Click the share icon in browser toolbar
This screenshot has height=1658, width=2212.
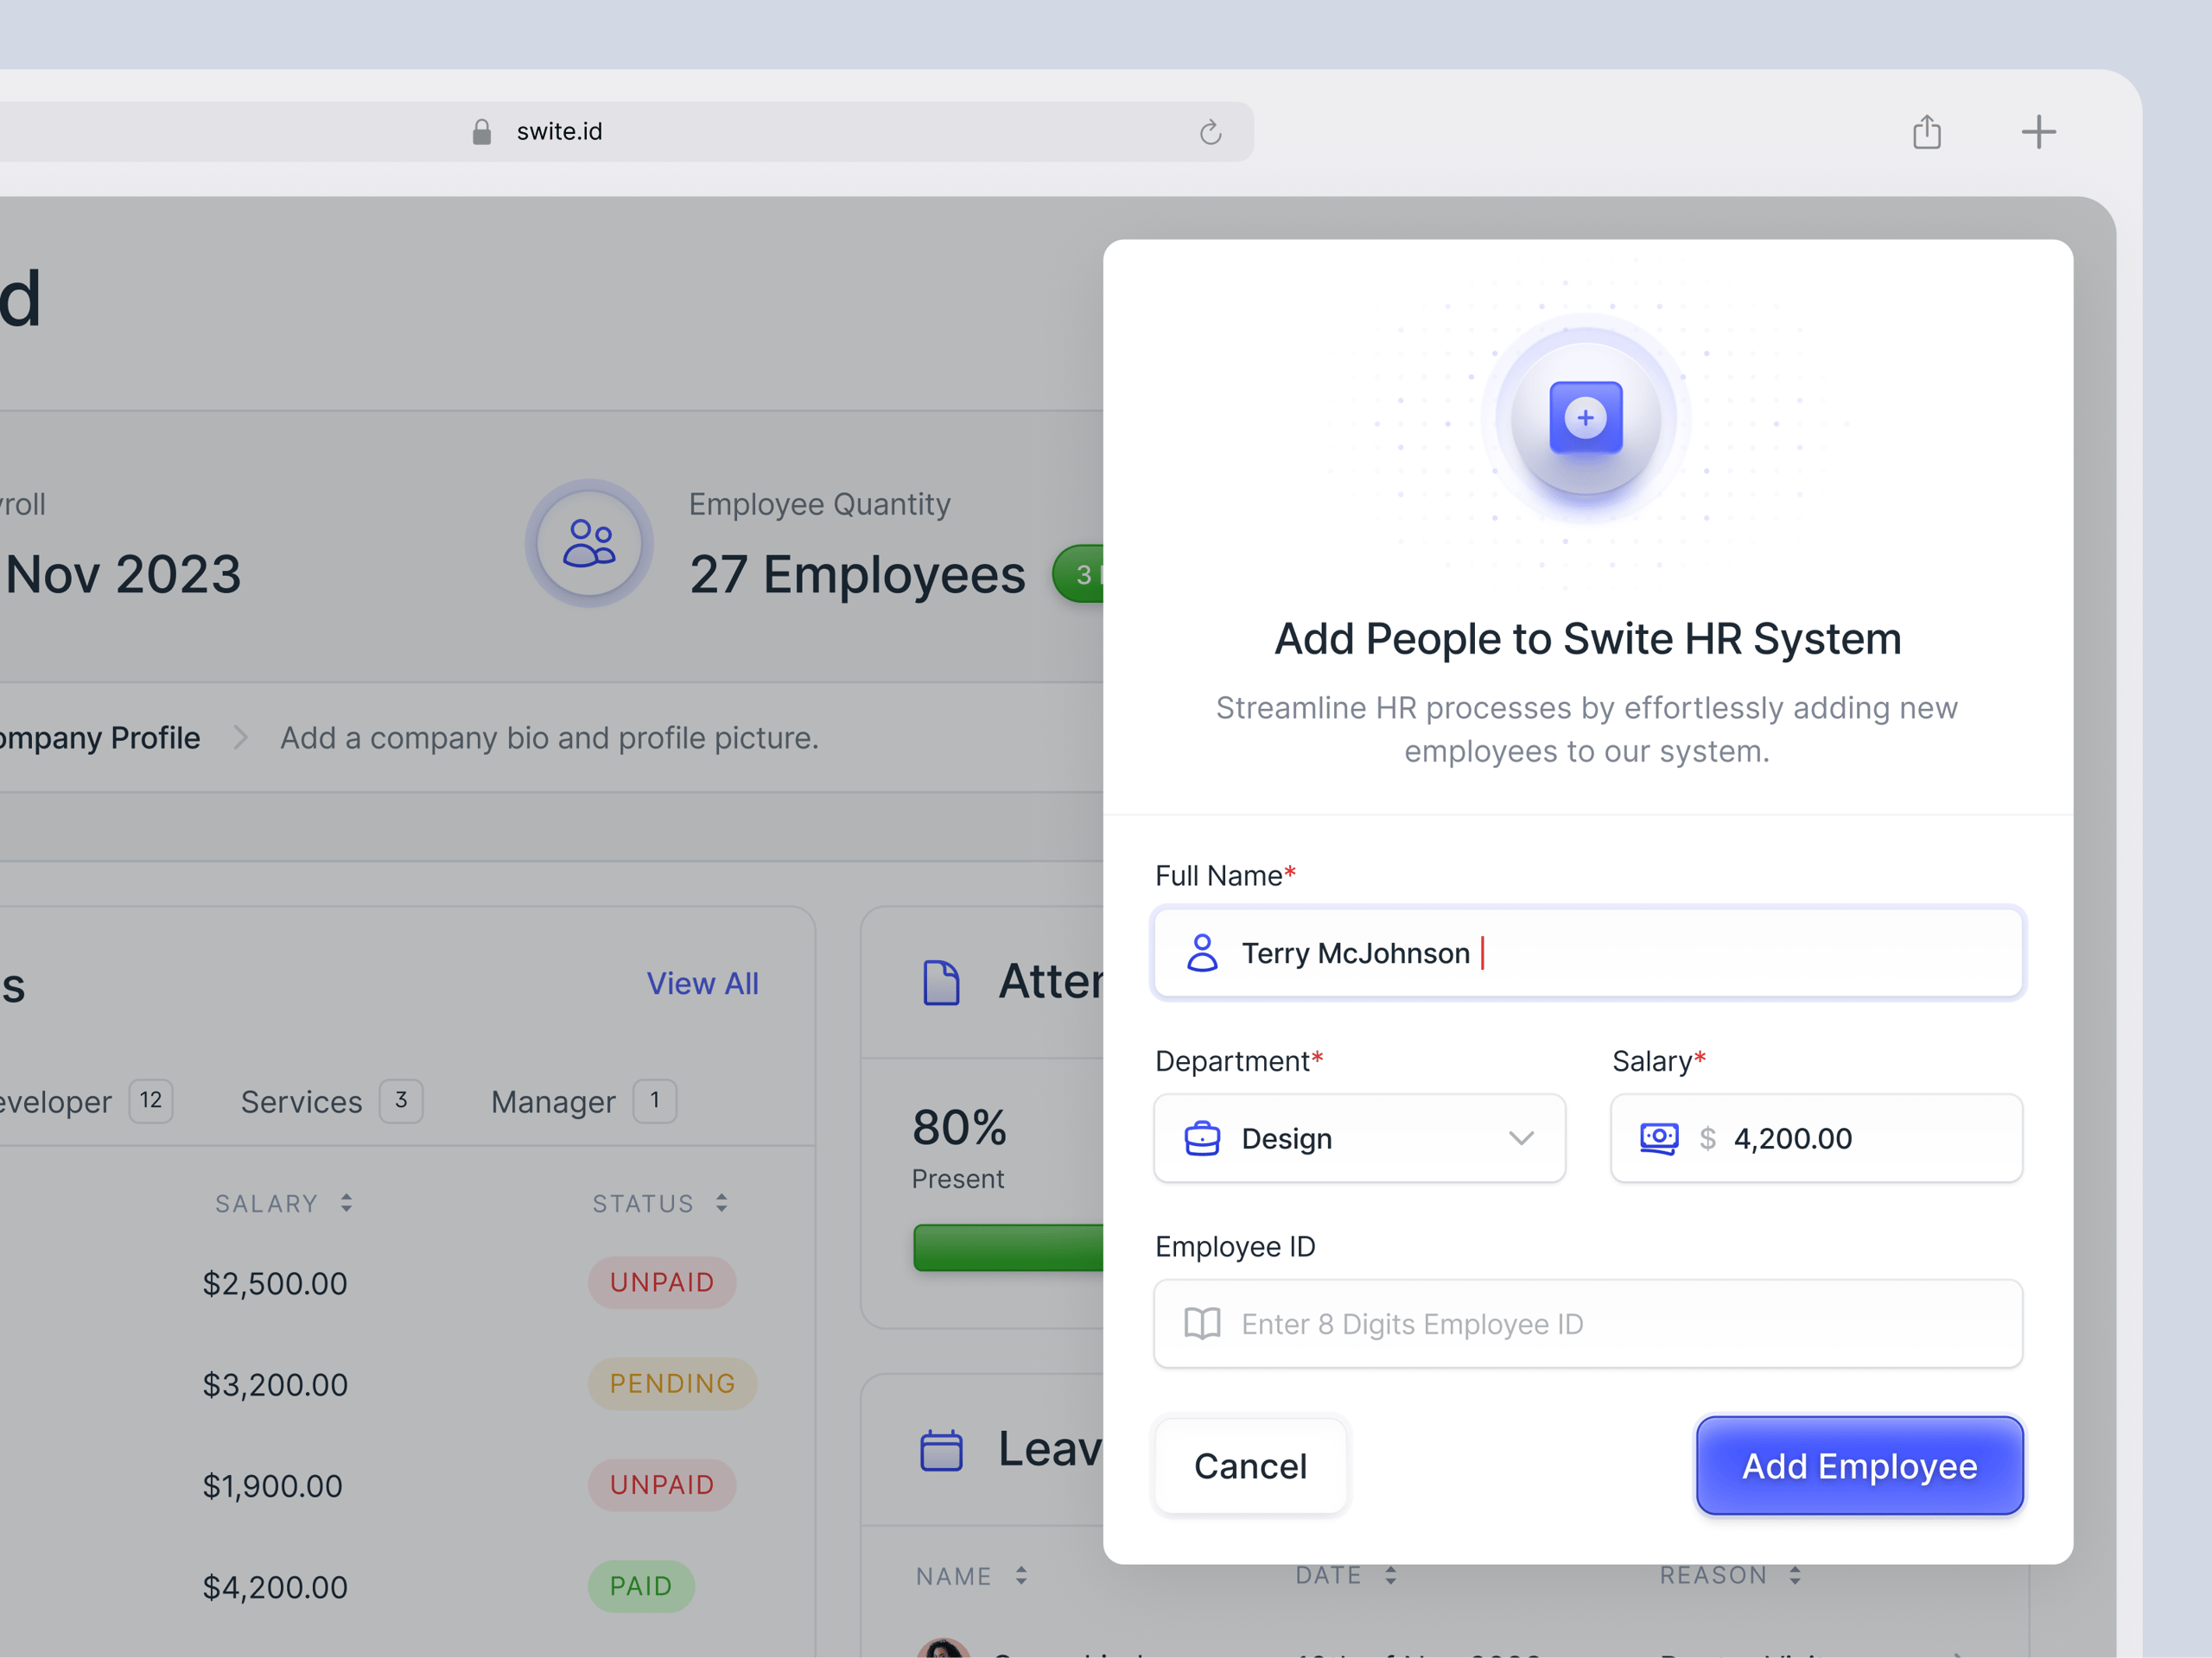[x=1926, y=131]
